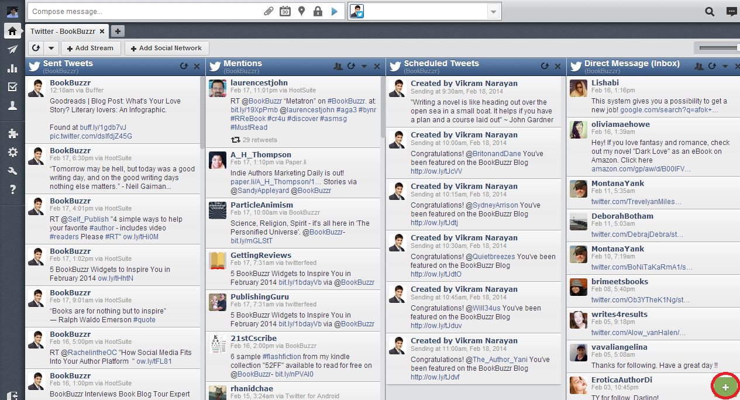The image size is (740, 400).
Task: Click people icon in Direct Message header
Action: [699, 67]
